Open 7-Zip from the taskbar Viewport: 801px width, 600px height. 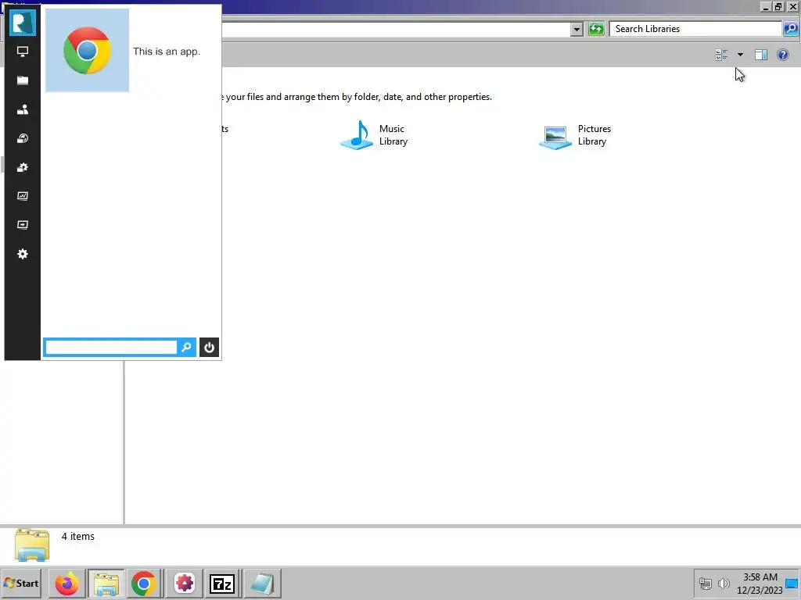pos(222,584)
